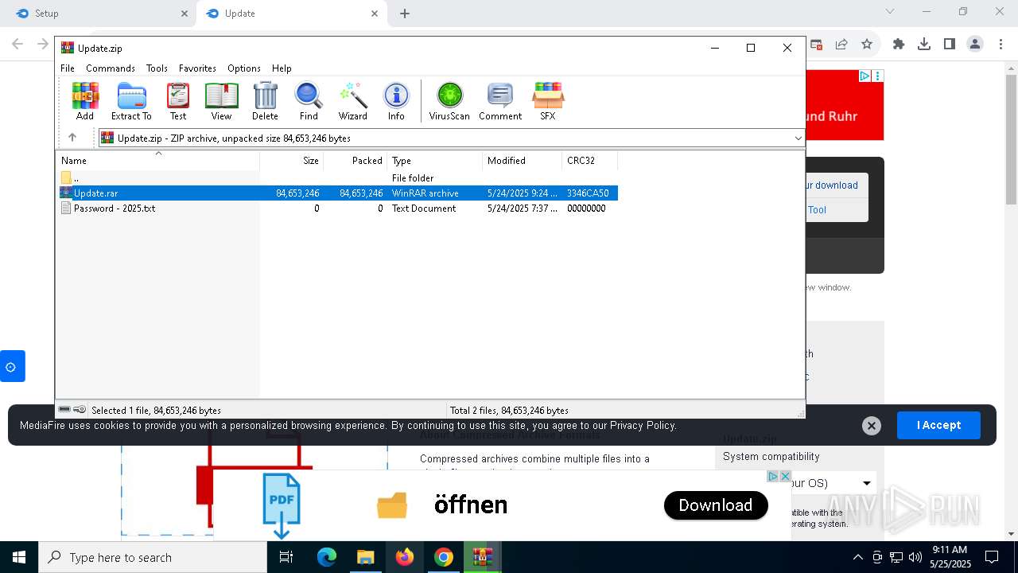This screenshot has height=573, width=1018.
Task: Switch to the Setup browser tab
Action: 99,14
